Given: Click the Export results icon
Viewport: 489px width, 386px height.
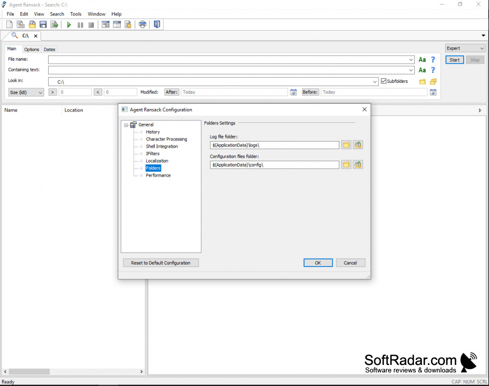Looking at the screenshot, I should (x=54, y=25).
